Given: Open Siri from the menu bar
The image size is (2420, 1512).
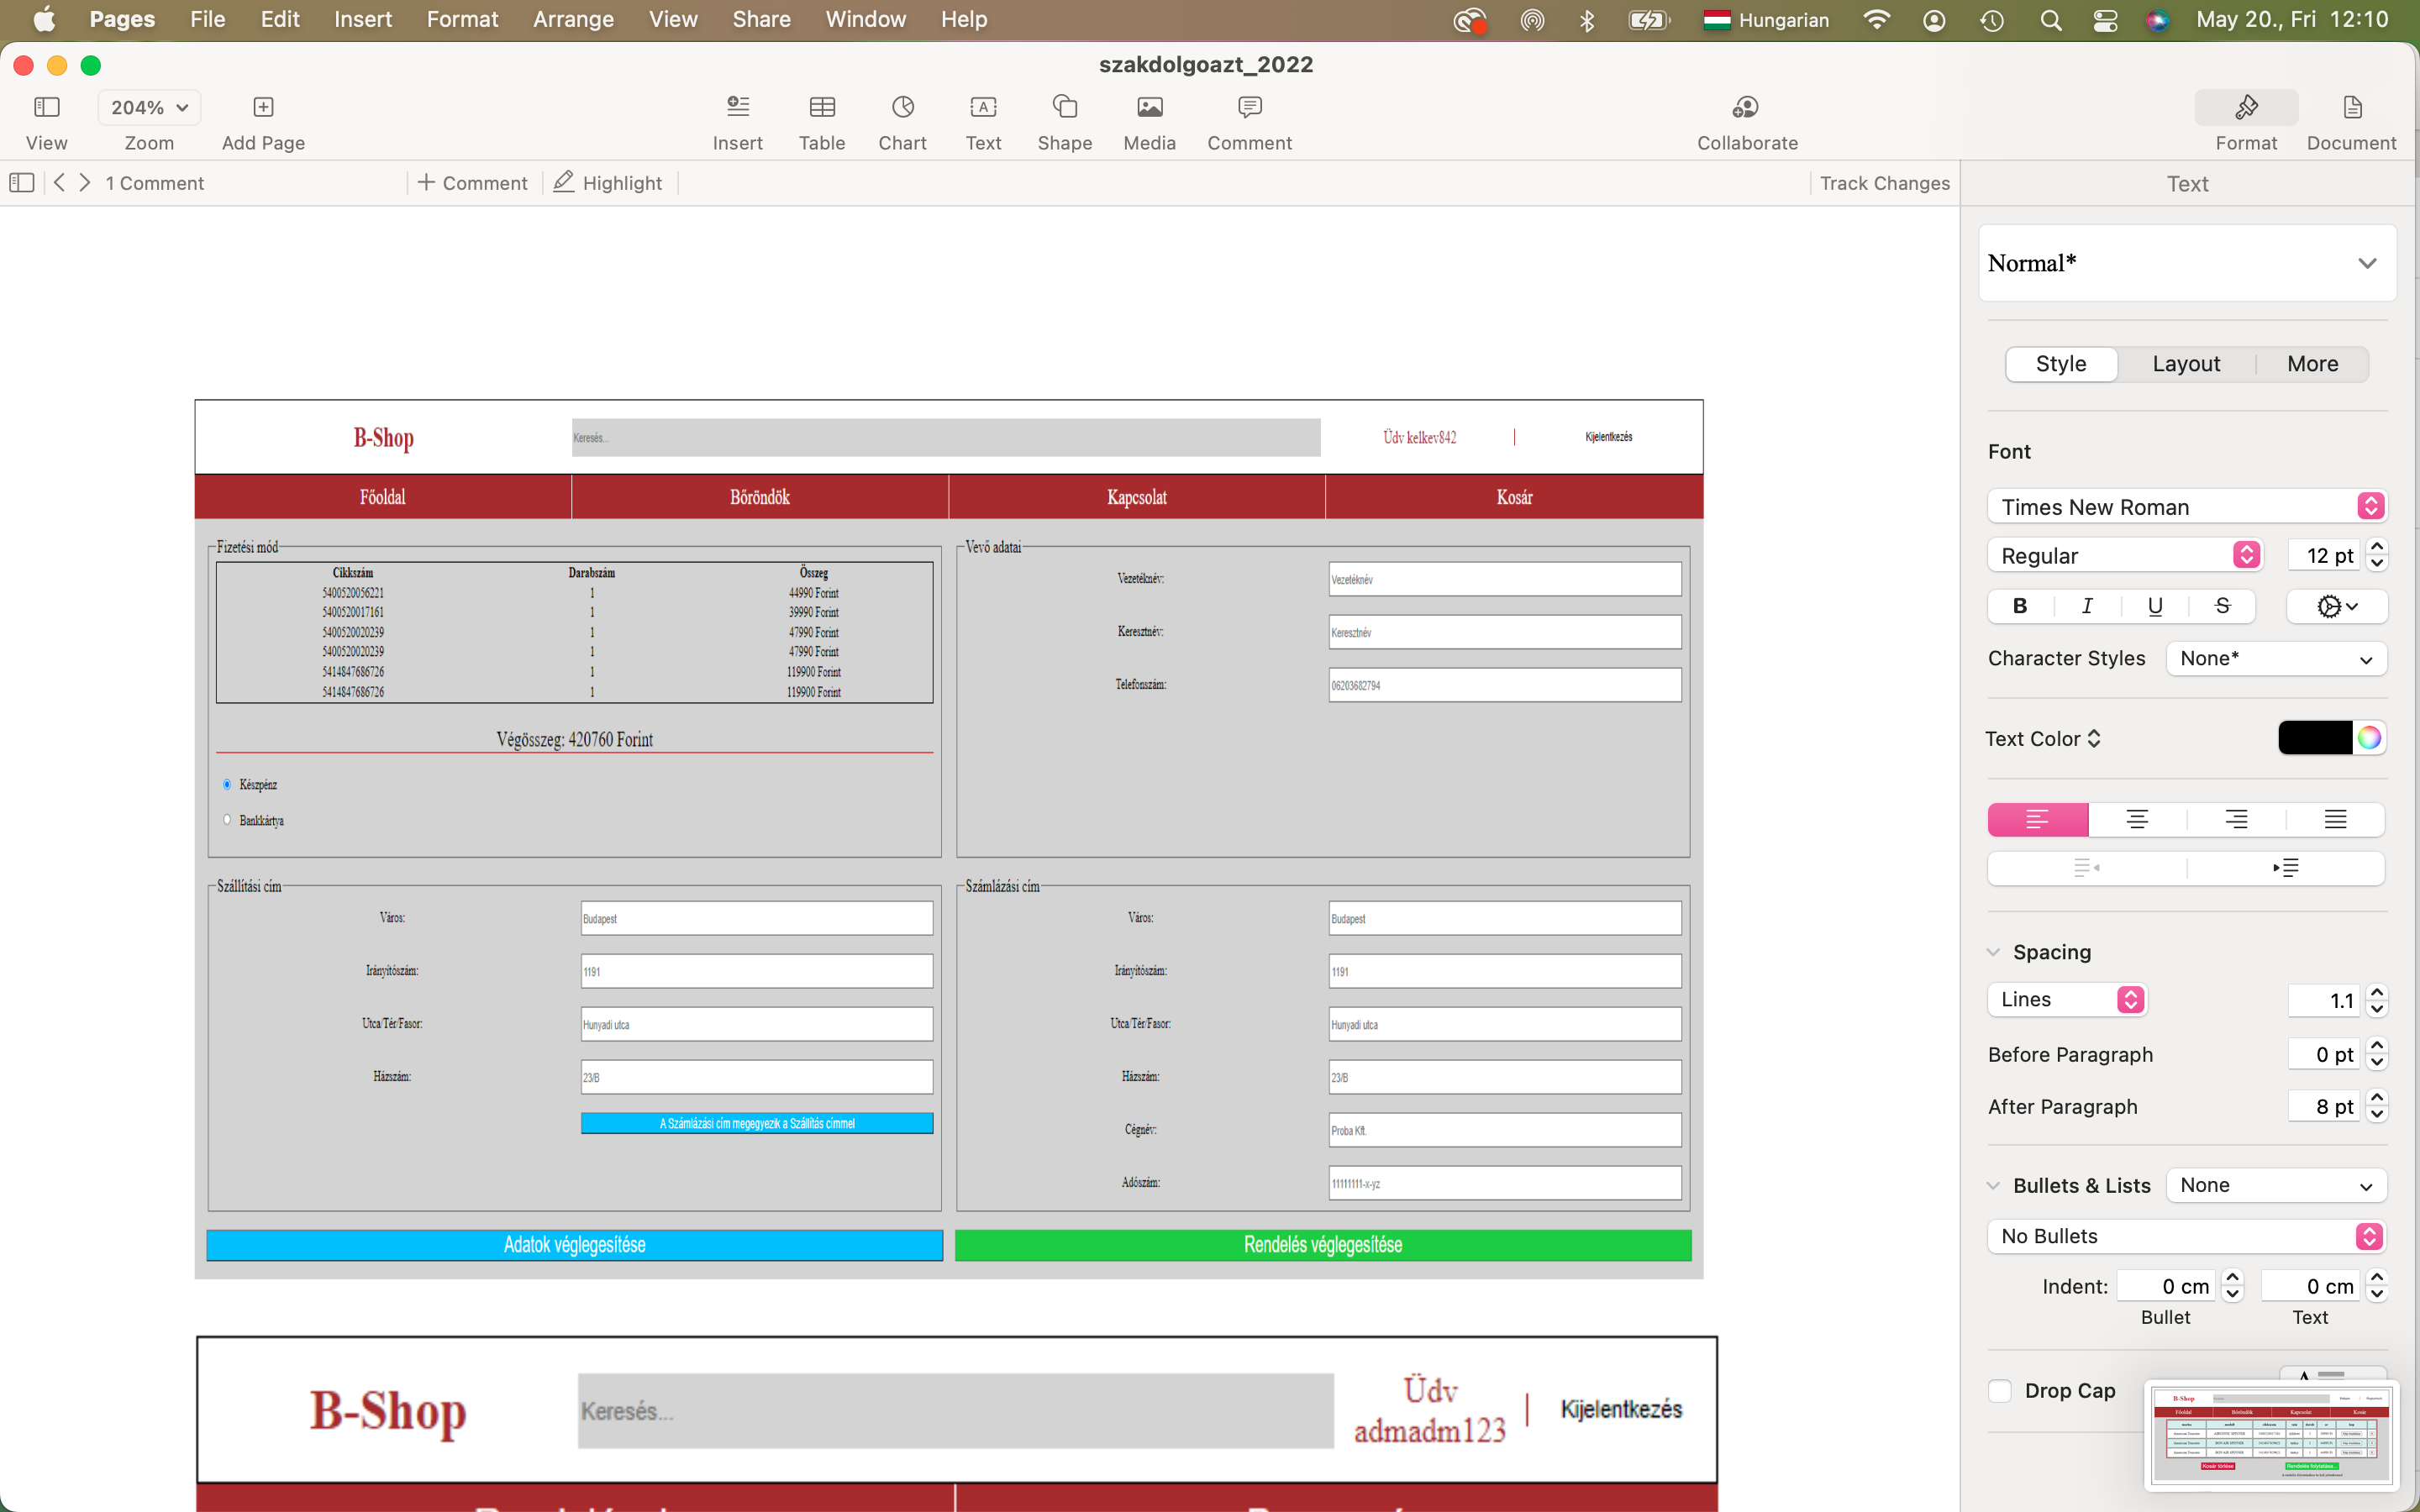Looking at the screenshot, I should 2157,20.
